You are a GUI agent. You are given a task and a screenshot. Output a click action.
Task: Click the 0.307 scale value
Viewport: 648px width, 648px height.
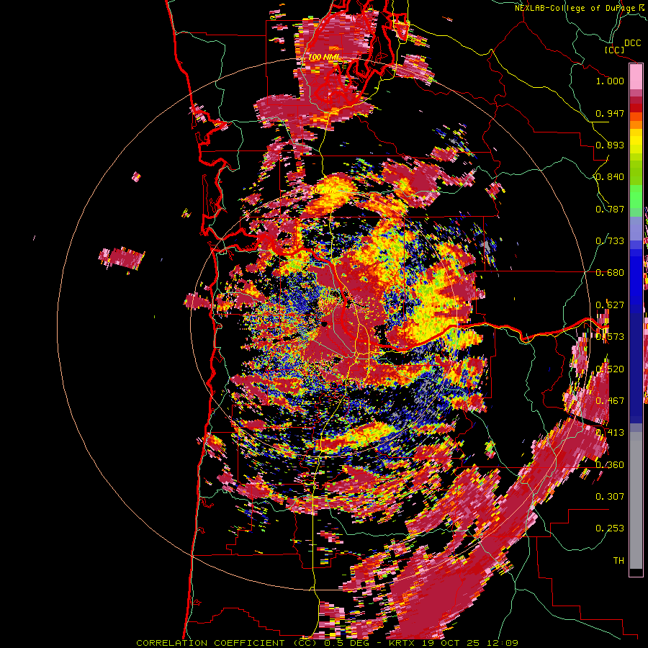click(610, 497)
